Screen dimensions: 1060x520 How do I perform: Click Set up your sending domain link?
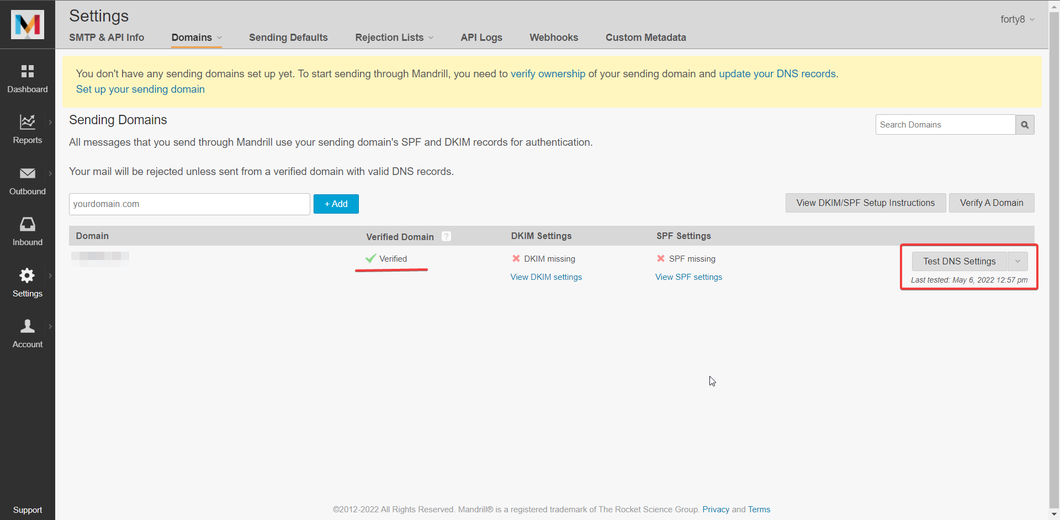140,89
